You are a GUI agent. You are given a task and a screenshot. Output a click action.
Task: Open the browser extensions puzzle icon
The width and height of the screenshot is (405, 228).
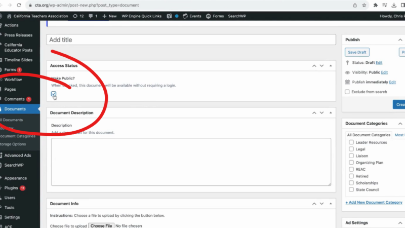[x=375, y=5]
